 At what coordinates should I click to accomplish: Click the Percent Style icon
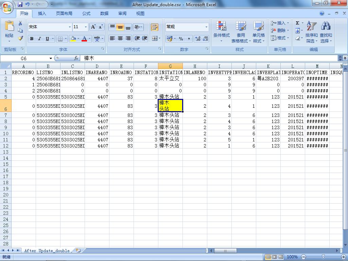coord(181,39)
